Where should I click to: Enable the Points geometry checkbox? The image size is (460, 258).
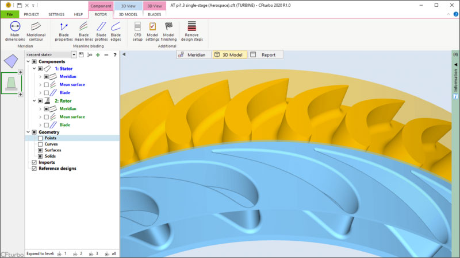pos(40,138)
